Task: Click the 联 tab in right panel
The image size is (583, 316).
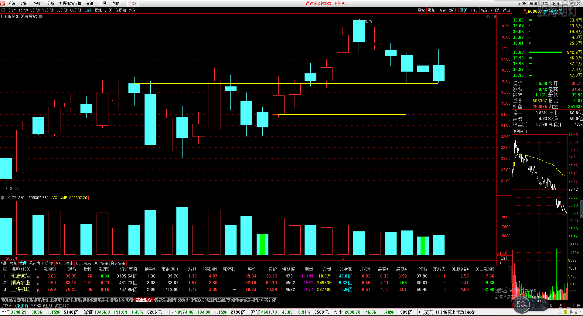Action: [551, 306]
